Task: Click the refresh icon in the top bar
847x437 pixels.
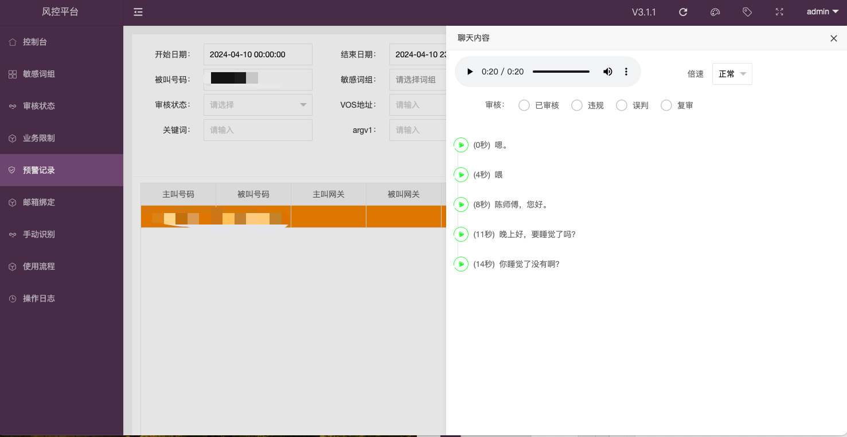Action: pyautogui.click(x=683, y=12)
